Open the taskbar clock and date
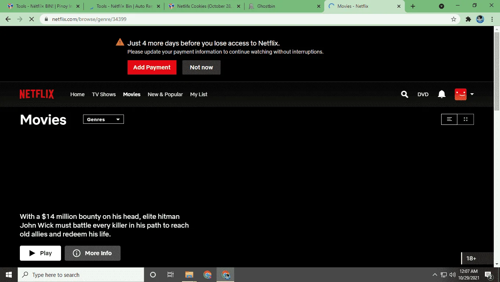Image resolution: width=500 pixels, height=282 pixels. click(468, 275)
